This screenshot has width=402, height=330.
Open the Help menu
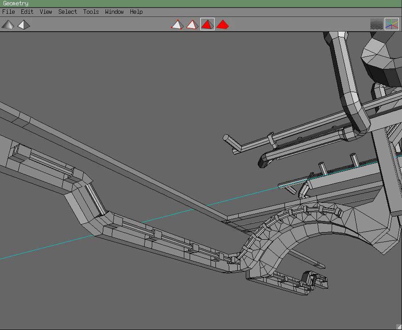136,12
